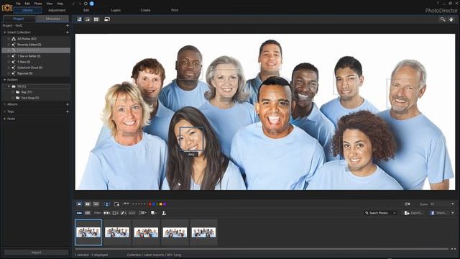The width and height of the screenshot is (460, 259).
Task: Switch to browser grid view mode
Action: [96, 19]
